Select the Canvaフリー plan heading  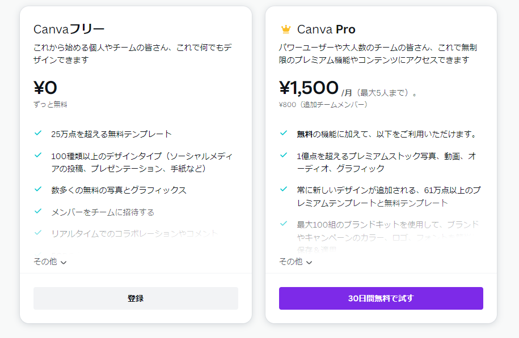click(69, 29)
